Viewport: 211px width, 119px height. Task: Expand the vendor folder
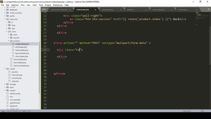click(5, 91)
